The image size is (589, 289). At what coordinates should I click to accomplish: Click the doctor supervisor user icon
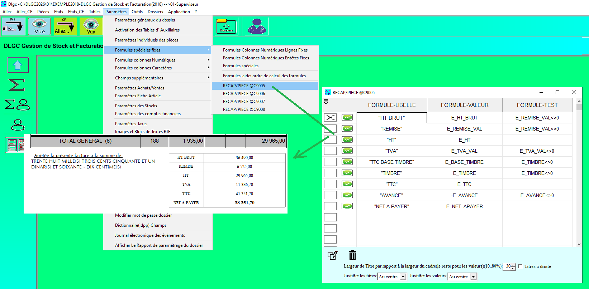pos(257,26)
